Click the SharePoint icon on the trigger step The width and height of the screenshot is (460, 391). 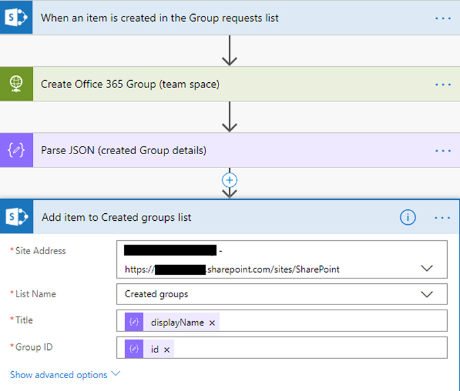(16, 17)
